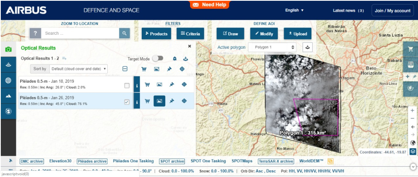The width and height of the screenshot is (418, 177).
Task: Uncheck the Jan 26, 2019 result checkbox
Action: (x=127, y=102)
